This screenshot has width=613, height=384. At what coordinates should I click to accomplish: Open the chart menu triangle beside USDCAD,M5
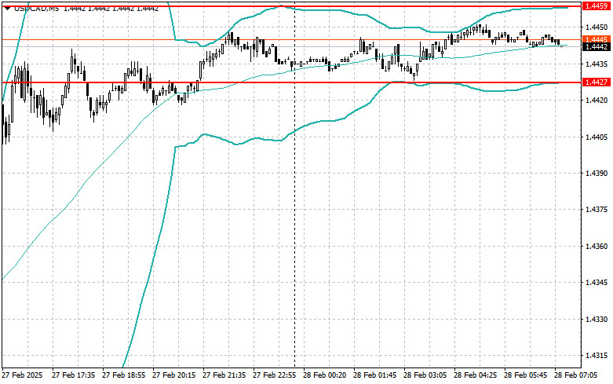point(7,9)
